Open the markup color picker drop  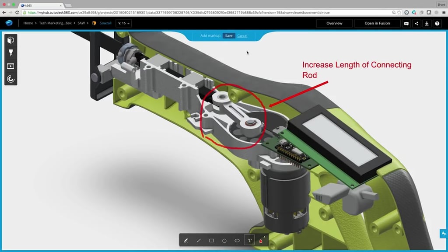pos(261,241)
